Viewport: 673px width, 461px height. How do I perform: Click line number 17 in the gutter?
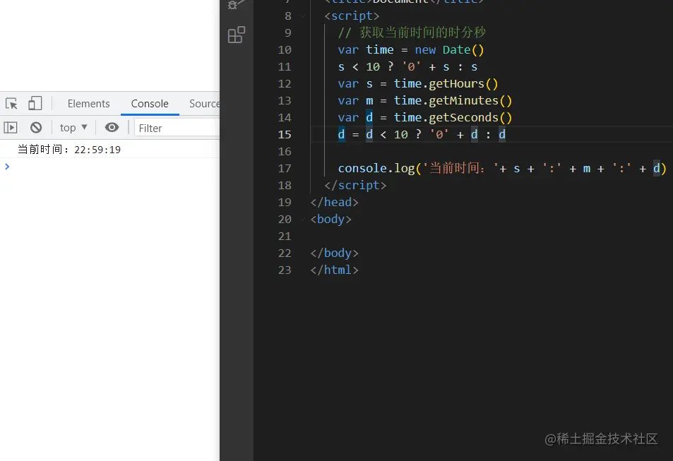coord(285,168)
